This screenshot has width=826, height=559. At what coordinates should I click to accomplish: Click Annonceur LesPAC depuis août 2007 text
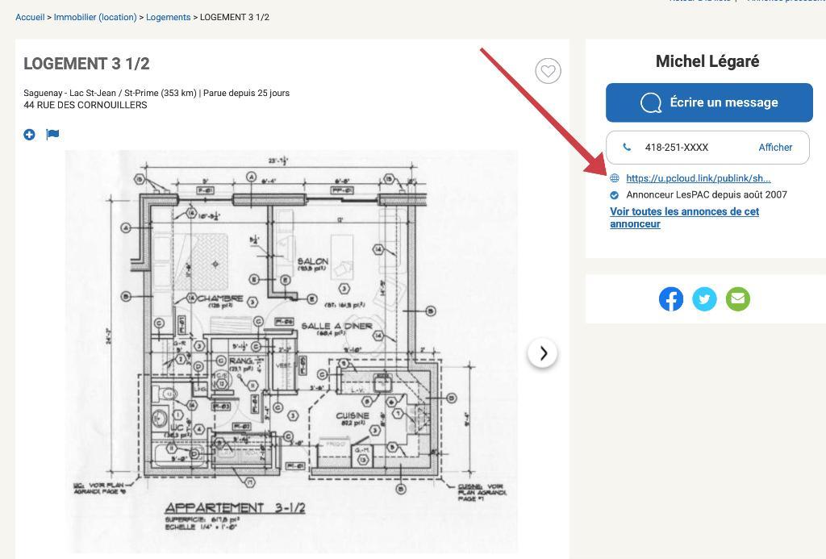(x=707, y=195)
